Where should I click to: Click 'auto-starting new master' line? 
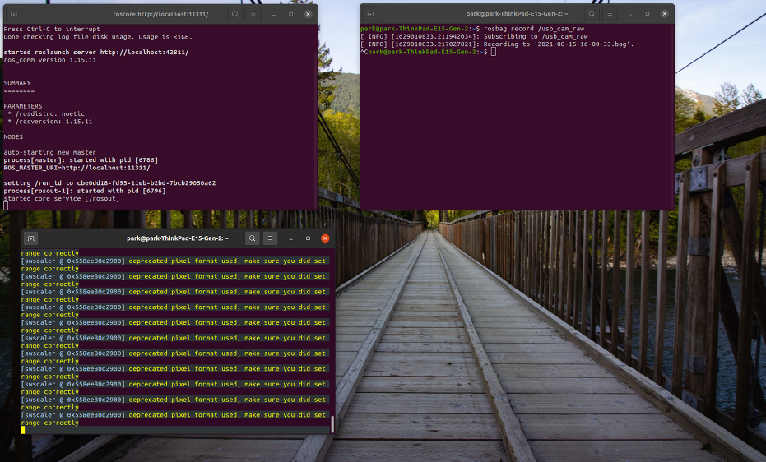[x=50, y=152]
